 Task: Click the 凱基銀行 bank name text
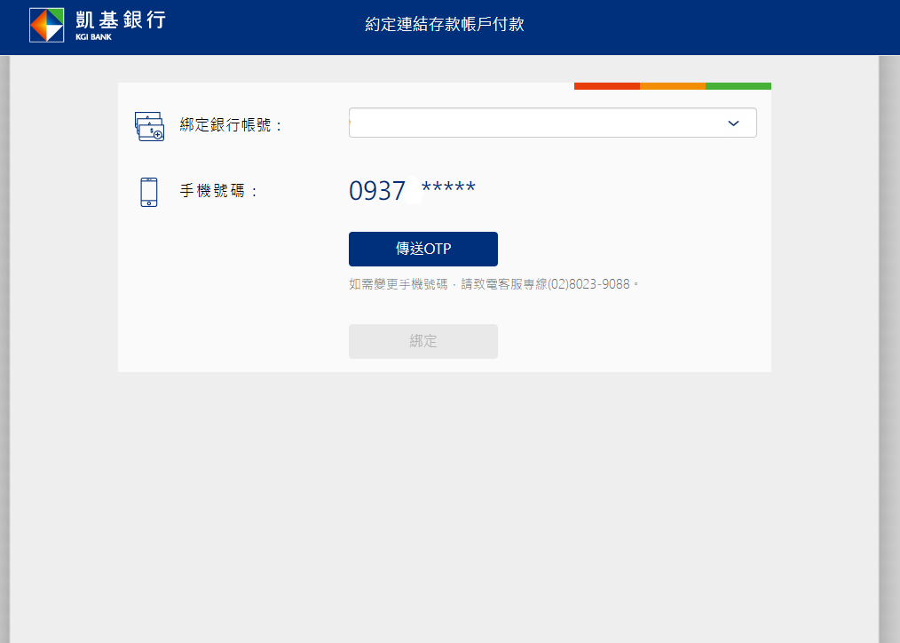coord(121,20)
